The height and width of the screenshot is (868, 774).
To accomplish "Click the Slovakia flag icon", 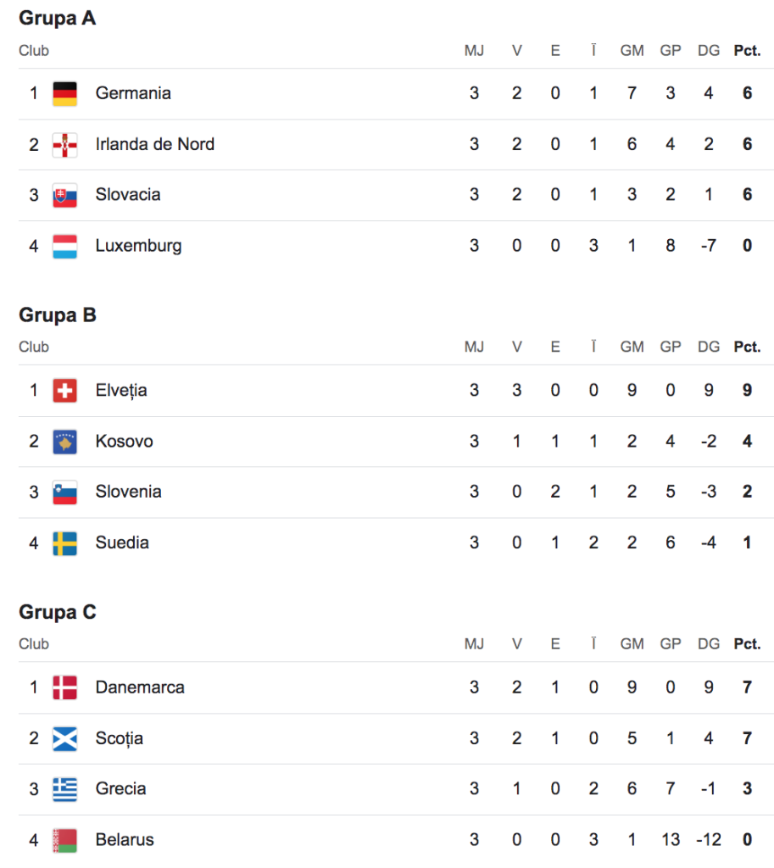I will coord(64,195).
